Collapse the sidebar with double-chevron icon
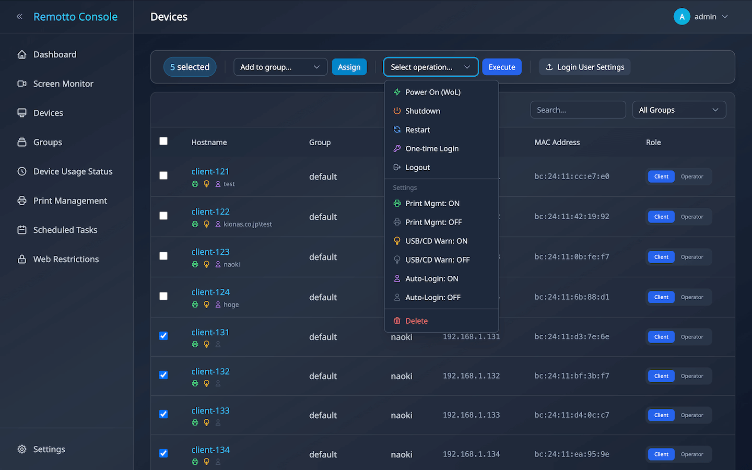The height and width of the screenshot is (470, 752). click(x=19, y=17)
